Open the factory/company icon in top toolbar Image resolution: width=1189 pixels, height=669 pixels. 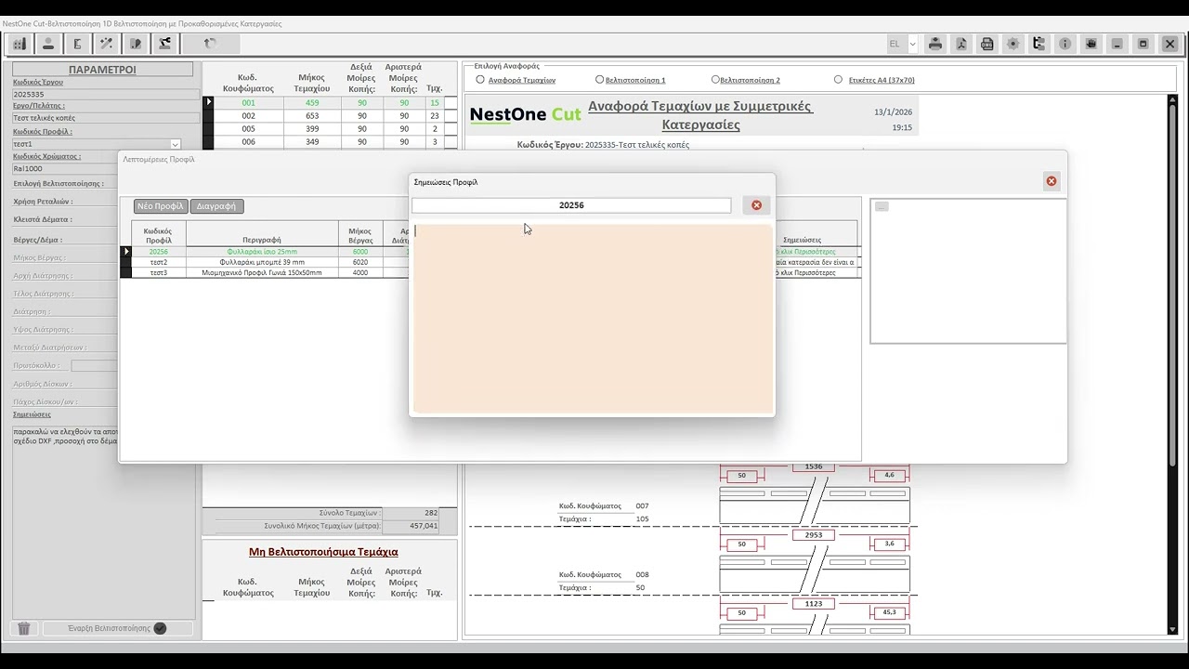coord(19,44)
